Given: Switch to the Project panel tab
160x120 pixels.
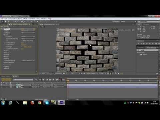Looking at the screenshot, I should click(x=3, y=24).
